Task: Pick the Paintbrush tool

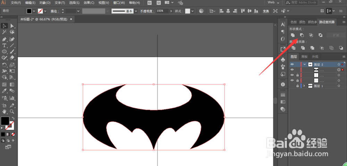Action: (x=12, y=52)
